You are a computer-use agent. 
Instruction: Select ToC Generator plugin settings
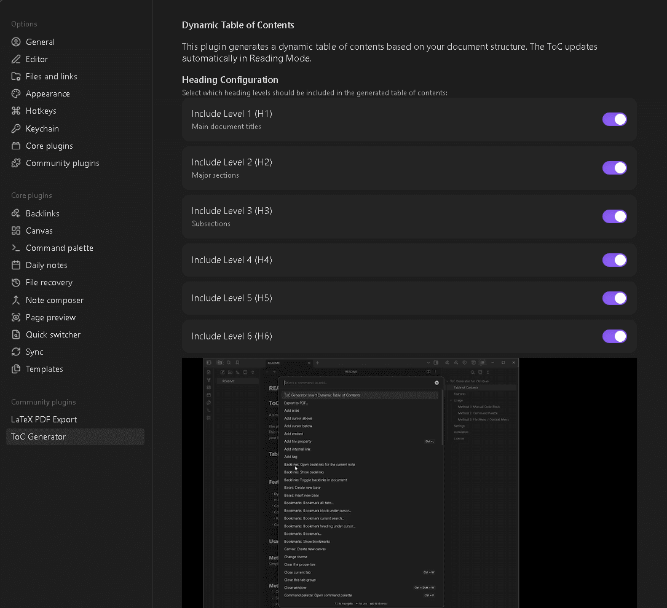[x=75, y=436]
